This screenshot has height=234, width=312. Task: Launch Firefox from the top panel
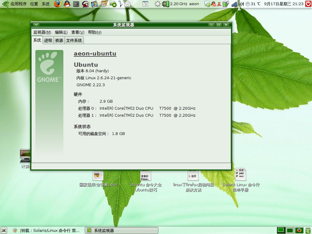tap(58, 4)
